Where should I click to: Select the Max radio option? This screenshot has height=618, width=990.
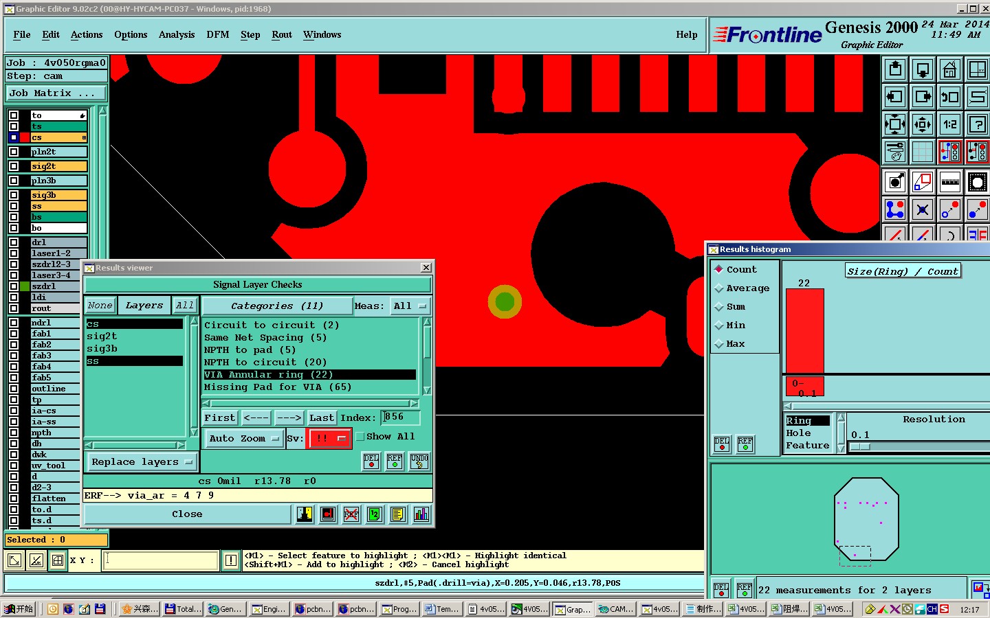point(719,343)
